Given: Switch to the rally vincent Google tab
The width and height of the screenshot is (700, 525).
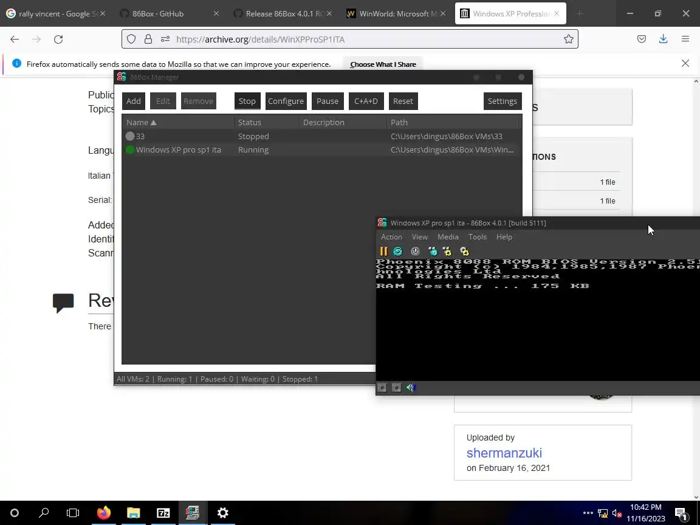Looking at the screenshot, I should [56, 13].
